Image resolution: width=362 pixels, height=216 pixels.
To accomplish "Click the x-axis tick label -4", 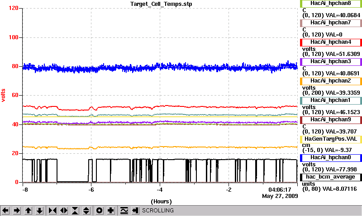I will tap(160, 190).
